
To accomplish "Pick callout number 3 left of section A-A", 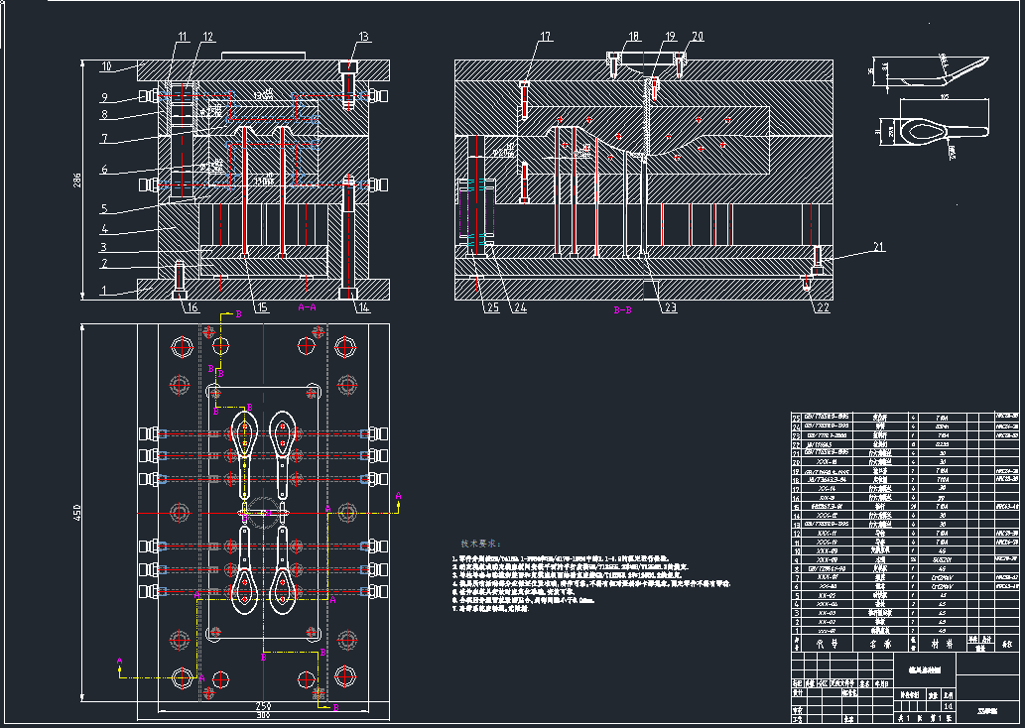I will pos(104,247).
